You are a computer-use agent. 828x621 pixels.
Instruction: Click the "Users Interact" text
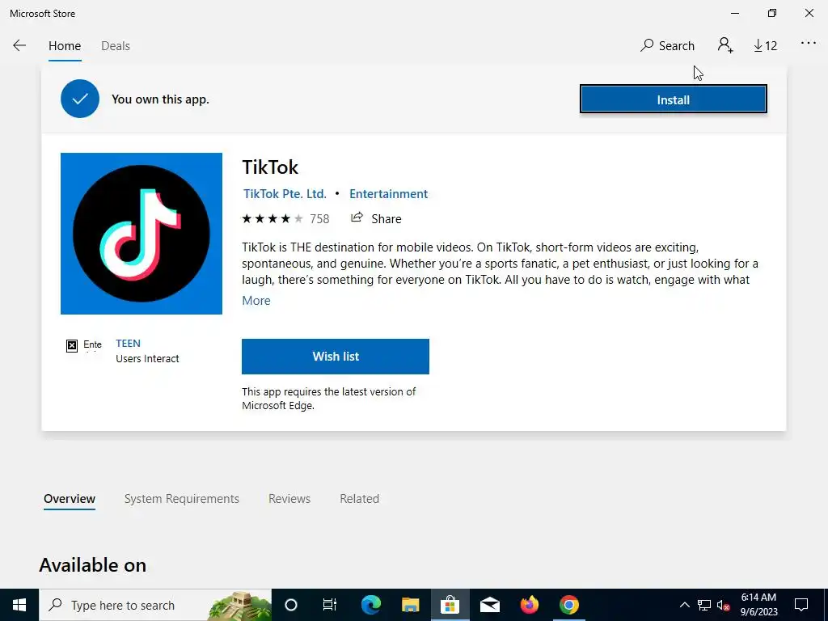(x=147, y=358)
